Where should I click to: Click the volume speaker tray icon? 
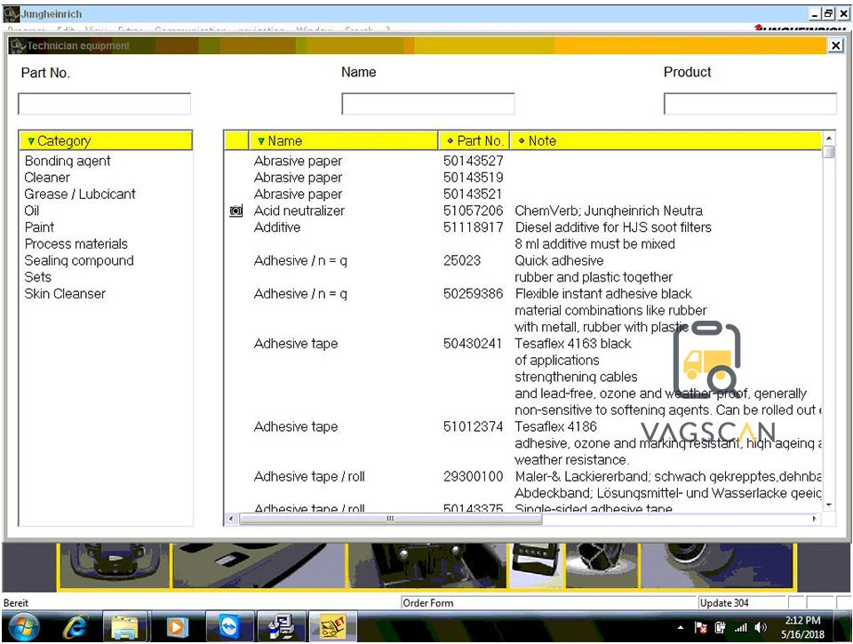761,628
